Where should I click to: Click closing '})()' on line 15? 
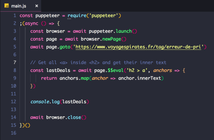25,125
